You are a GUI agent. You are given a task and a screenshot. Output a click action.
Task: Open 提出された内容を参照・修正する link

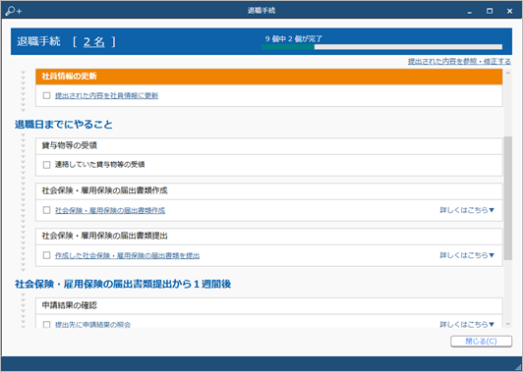point(459,61)
